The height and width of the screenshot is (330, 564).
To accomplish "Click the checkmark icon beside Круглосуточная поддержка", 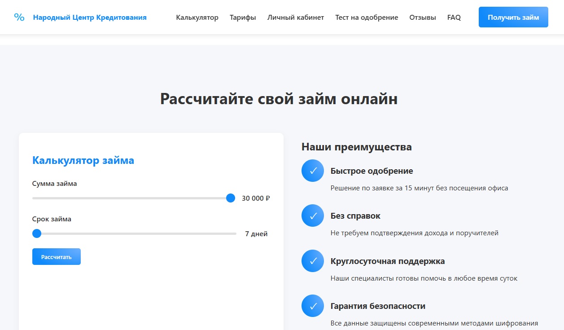I will (x=313, y=261).
